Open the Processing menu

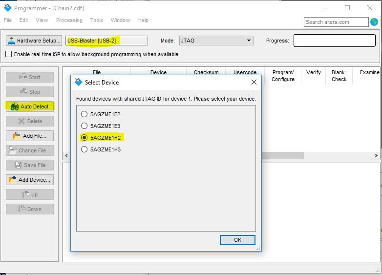click(69, 20)
